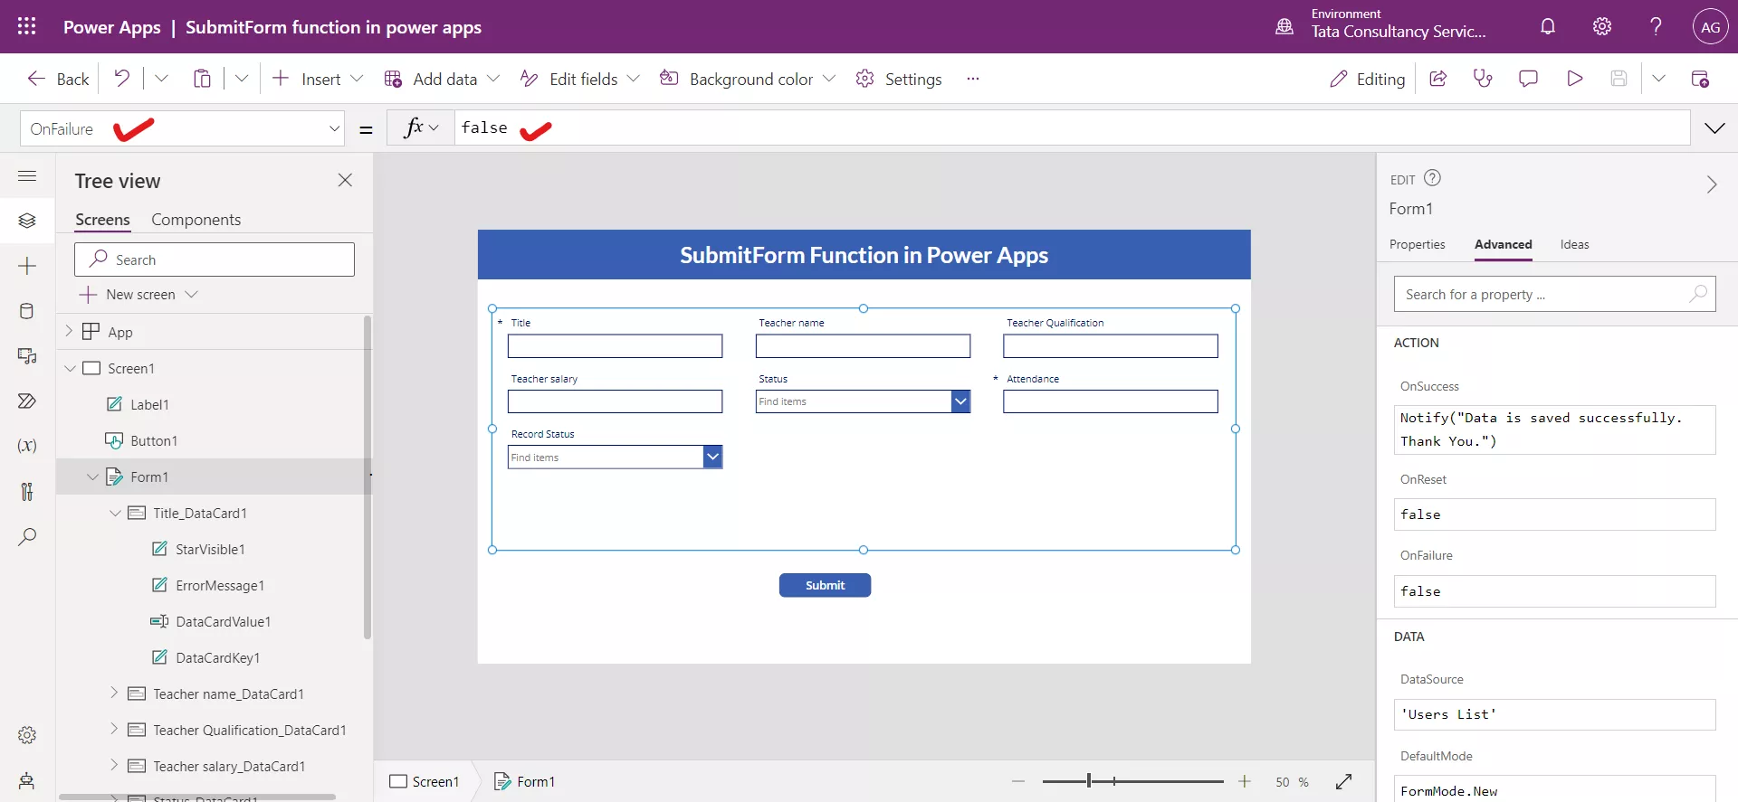Viewport: 1738px width, 802px height.
Task: Open the more options ellipsis
Action: pyautogui.click(x=972, y=79)
